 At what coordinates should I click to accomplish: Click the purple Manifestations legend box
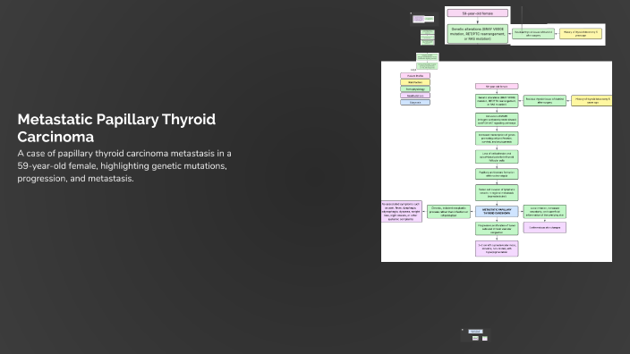click(415, 96)
